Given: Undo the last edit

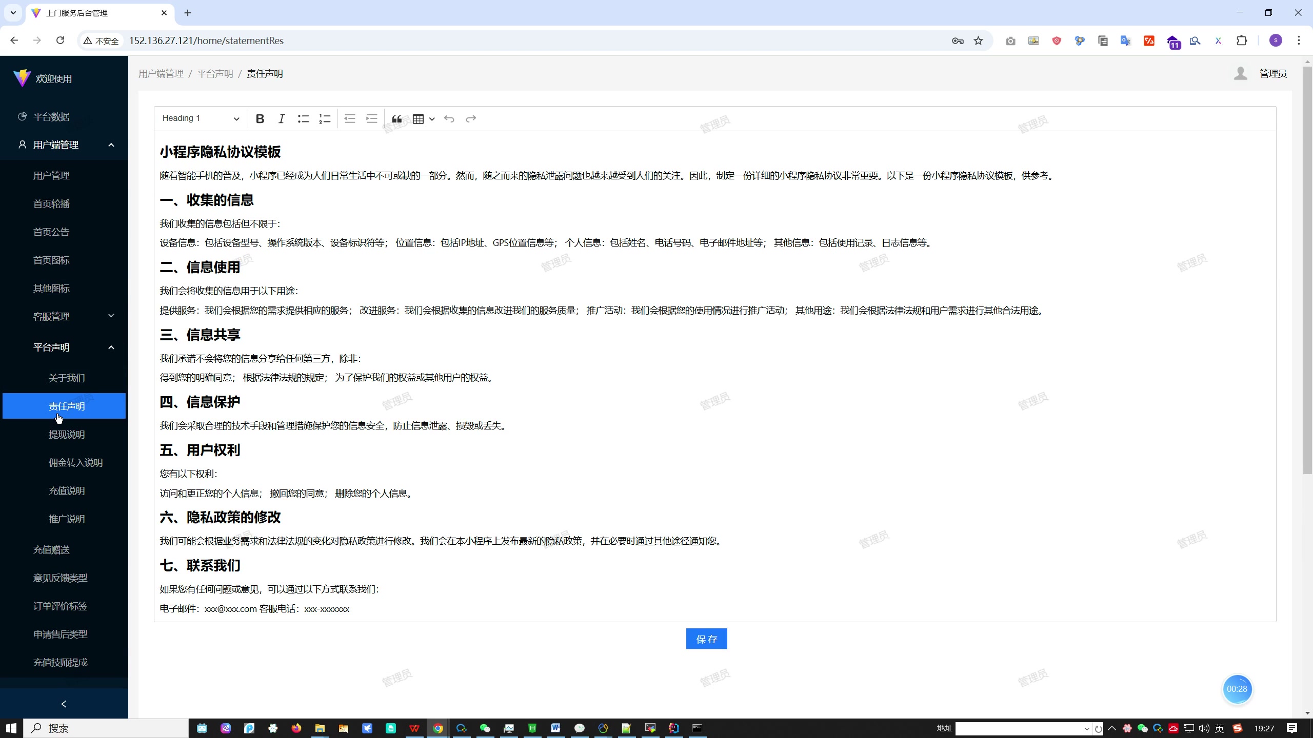Looking at the screenshot, I should 449,119.
